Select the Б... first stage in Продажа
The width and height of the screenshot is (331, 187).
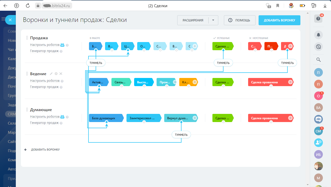(x=95, y=46)
